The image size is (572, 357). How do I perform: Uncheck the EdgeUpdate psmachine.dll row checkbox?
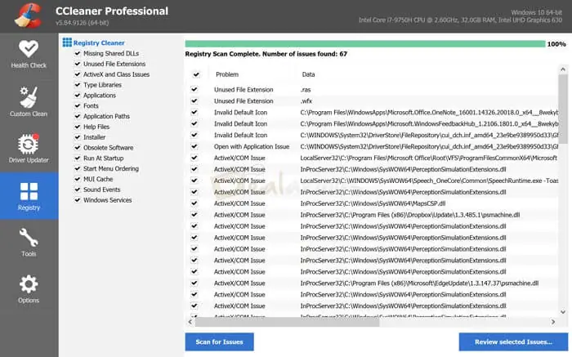[194, 283]
